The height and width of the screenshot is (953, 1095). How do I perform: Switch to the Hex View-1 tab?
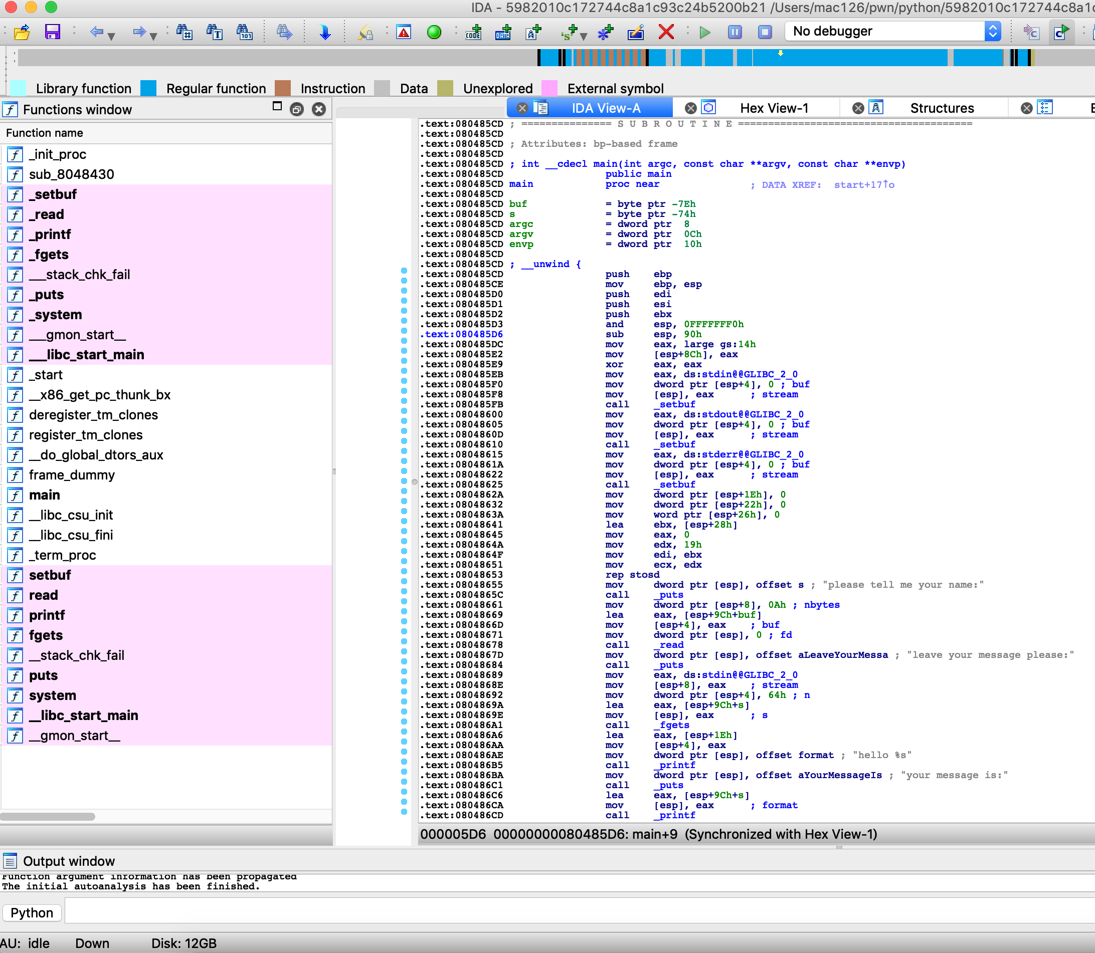click(773, 109)
